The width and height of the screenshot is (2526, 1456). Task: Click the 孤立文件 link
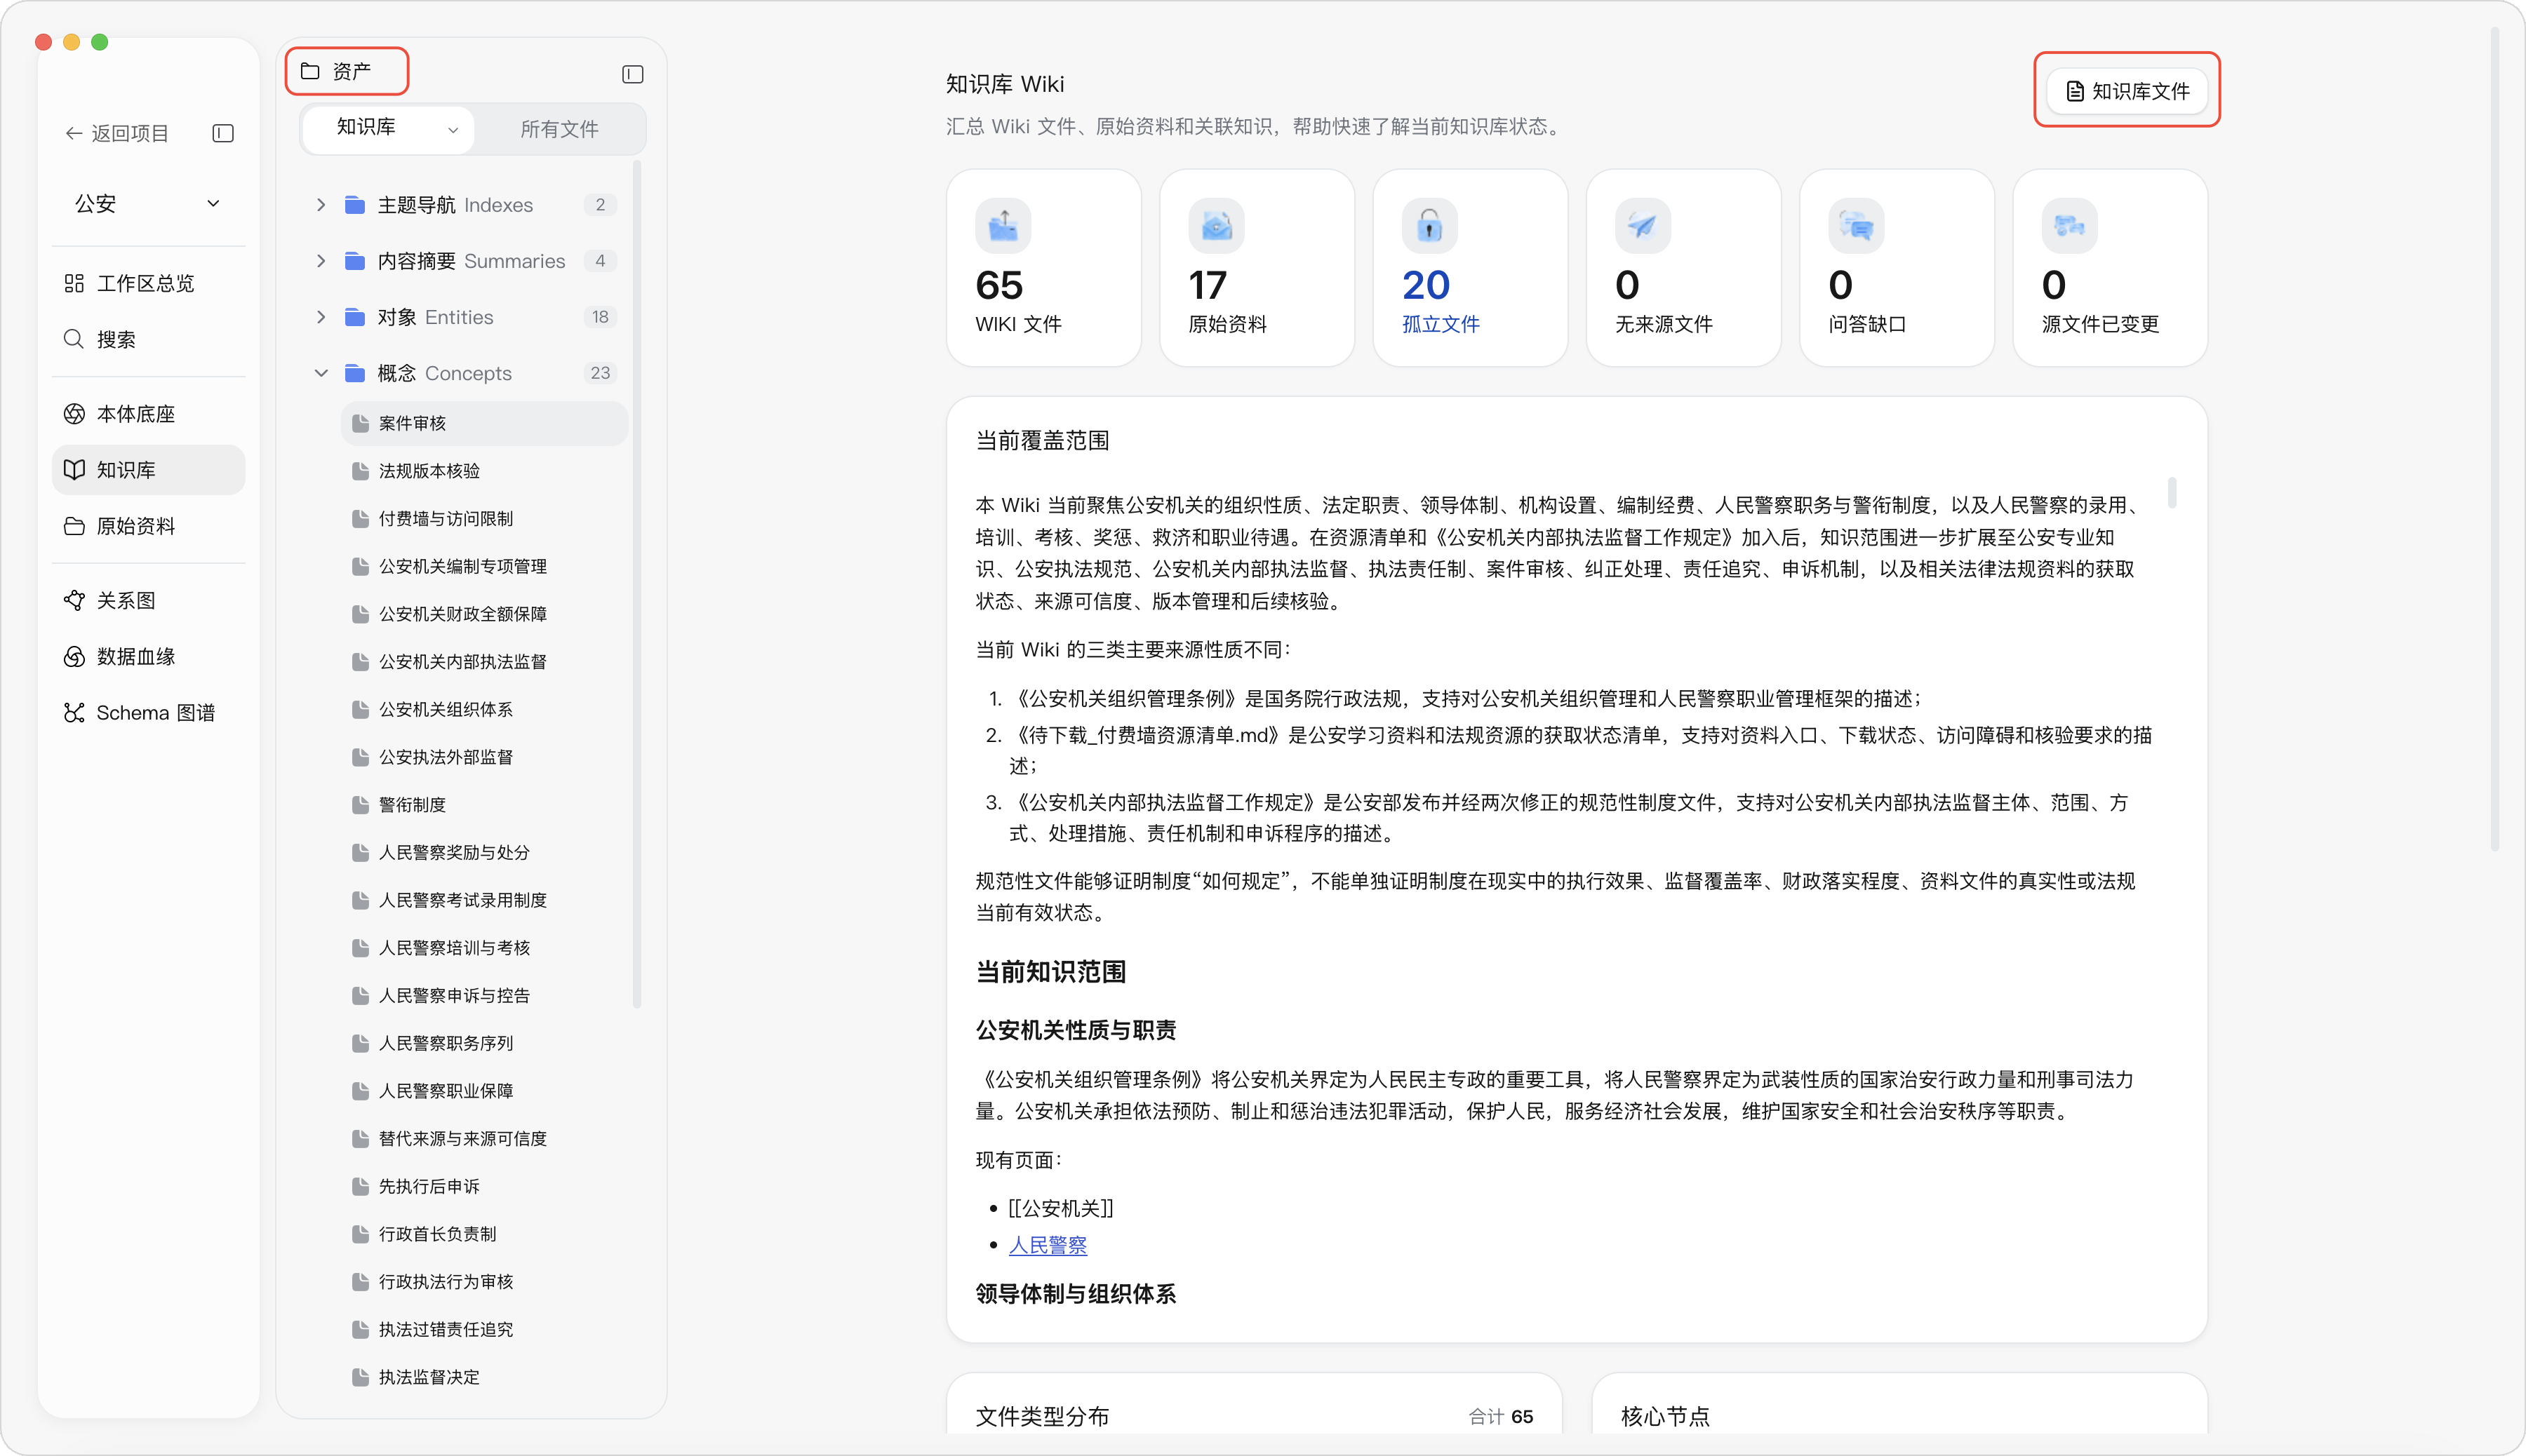pos(1441,324)
